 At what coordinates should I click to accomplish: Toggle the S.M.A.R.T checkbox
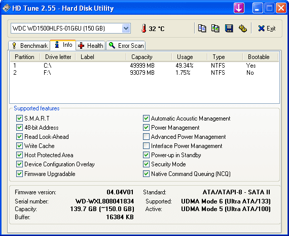19,118
